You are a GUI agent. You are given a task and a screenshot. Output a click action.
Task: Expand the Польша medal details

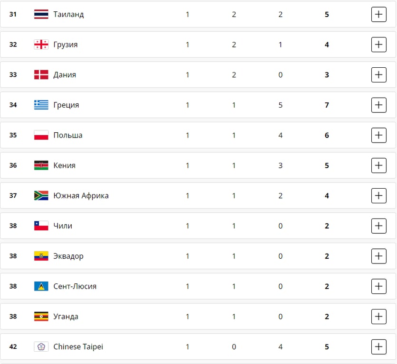[x=378, y=135]
